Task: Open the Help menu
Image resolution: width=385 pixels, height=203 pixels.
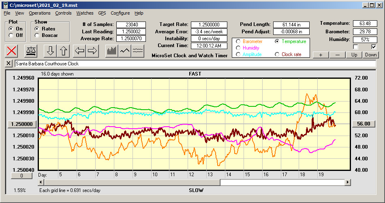Action: coord(139,13)
